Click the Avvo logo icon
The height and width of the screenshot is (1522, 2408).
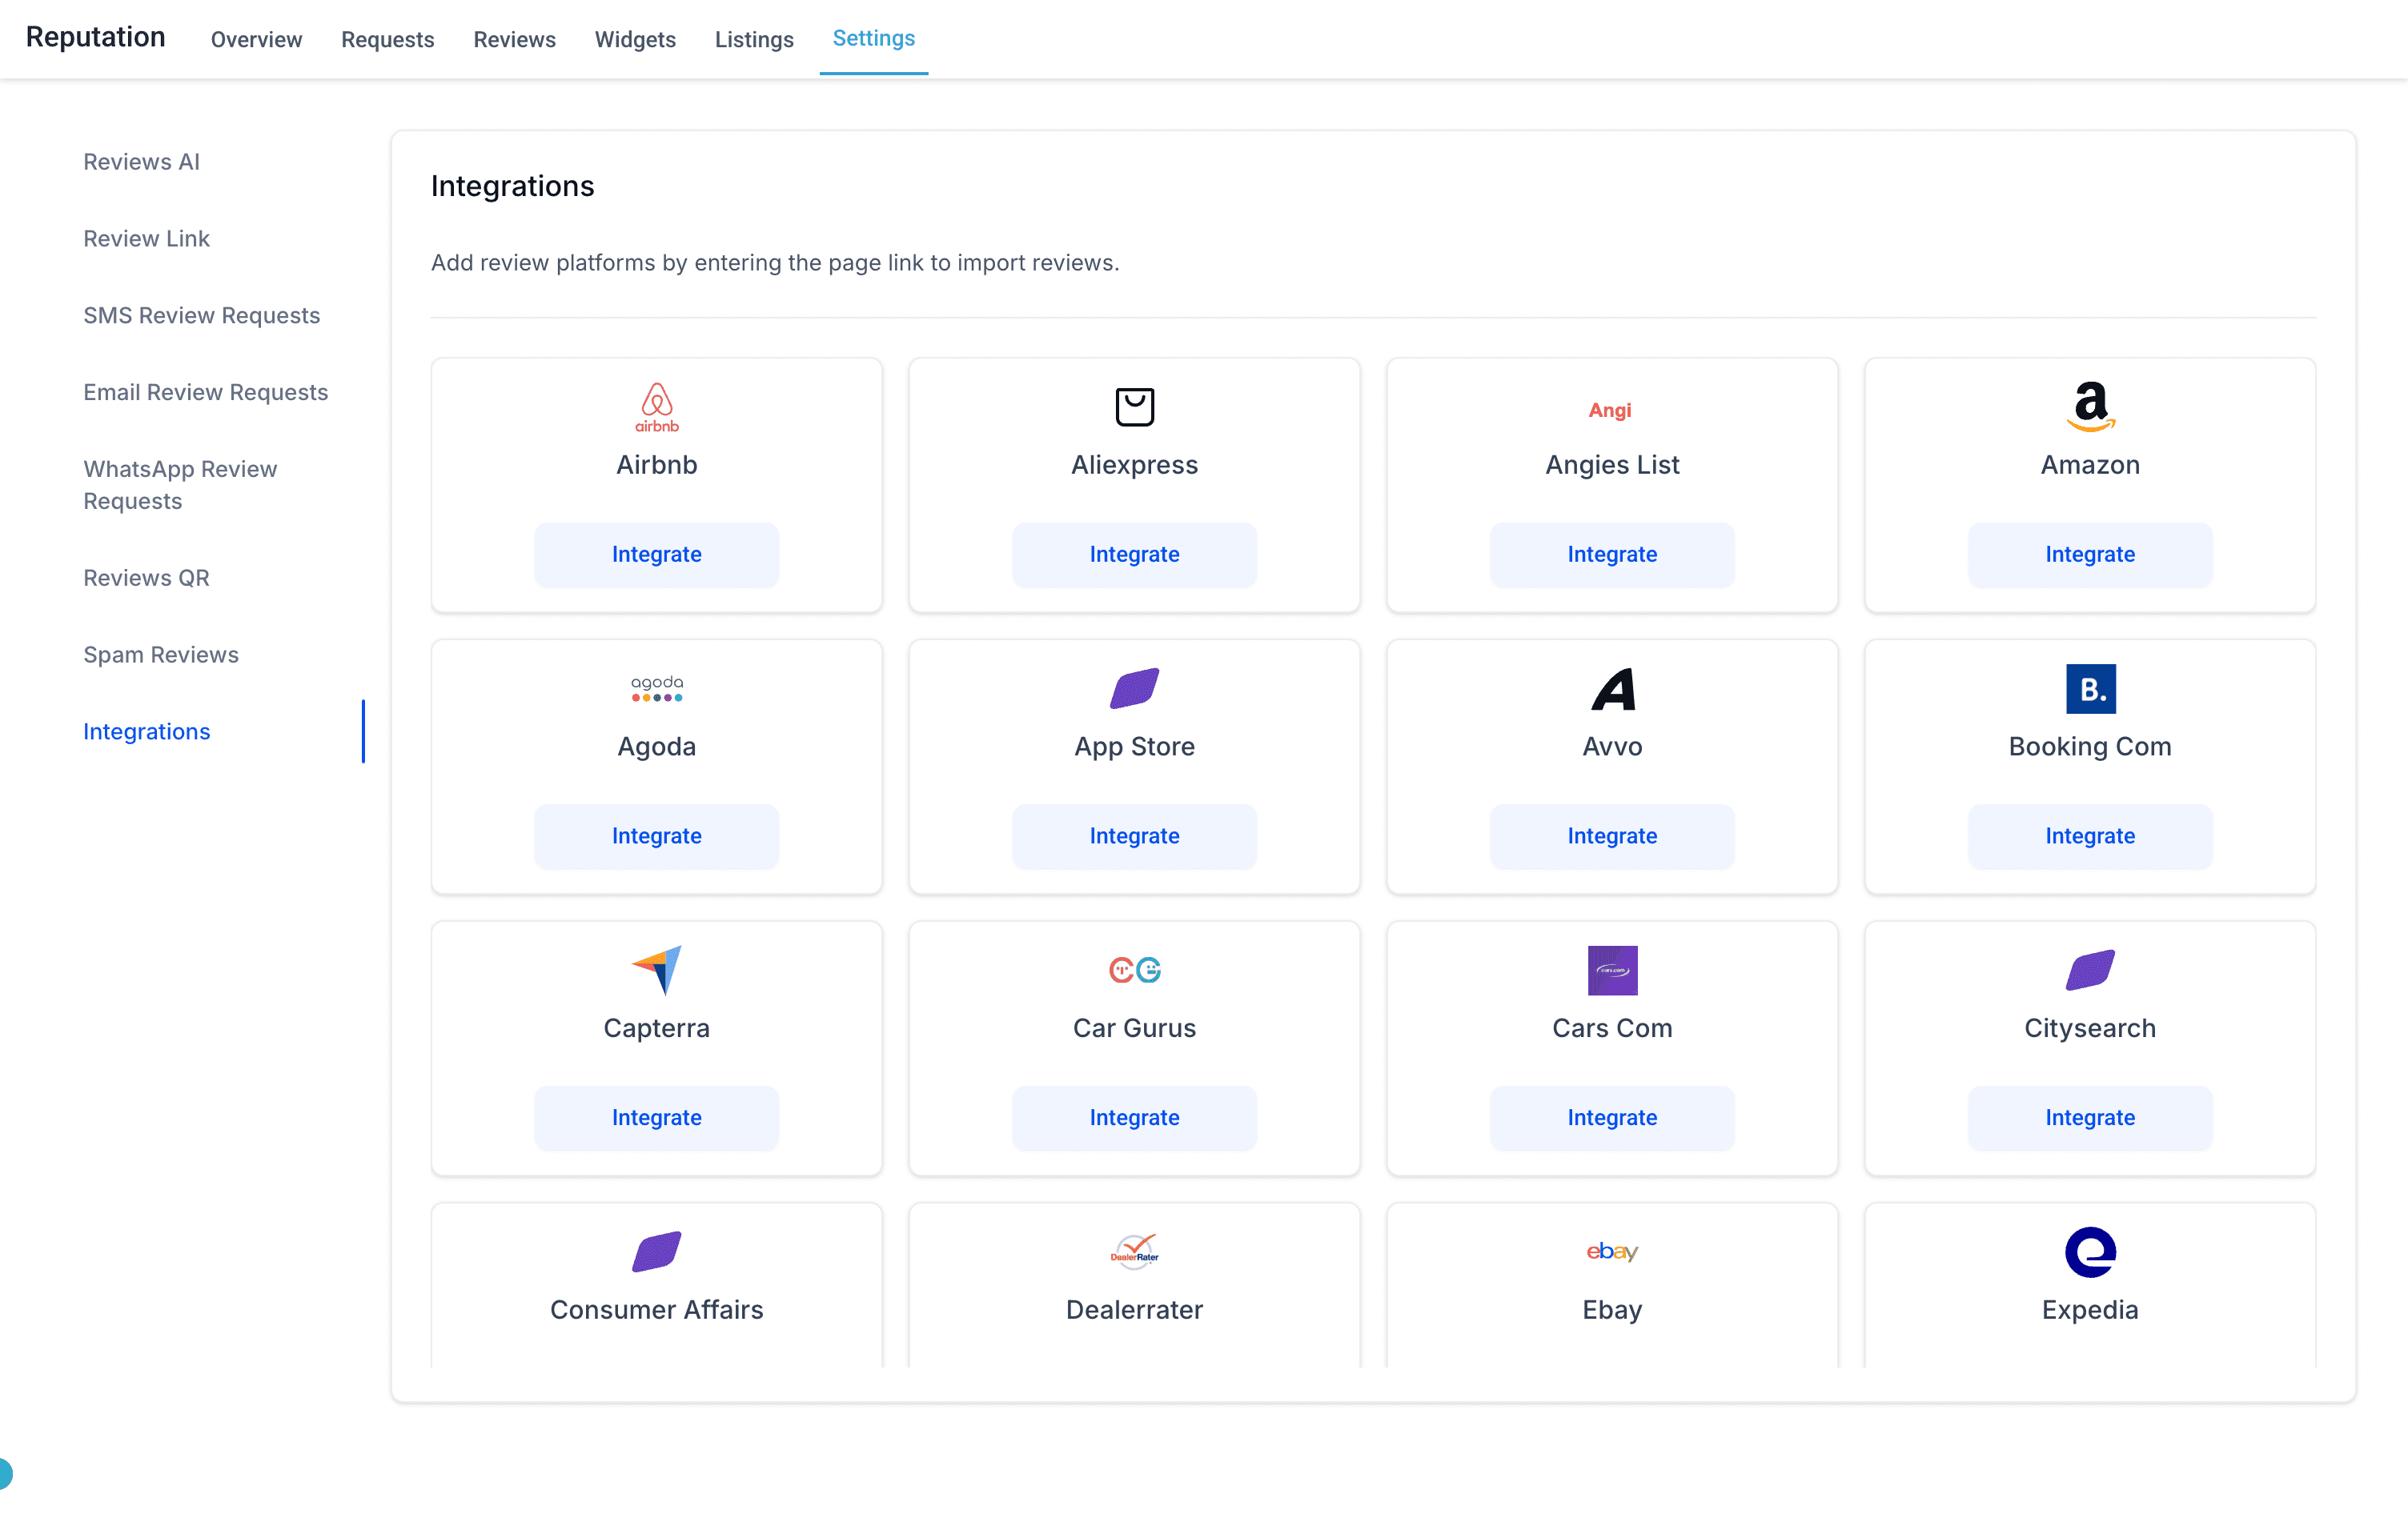[1612, 688]
